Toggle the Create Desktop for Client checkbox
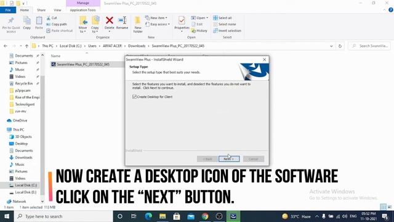The width and height of the screenshot is (394, 222). point(134,97)
